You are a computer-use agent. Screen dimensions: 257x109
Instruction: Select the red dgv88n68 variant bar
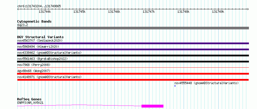(133, 74)
